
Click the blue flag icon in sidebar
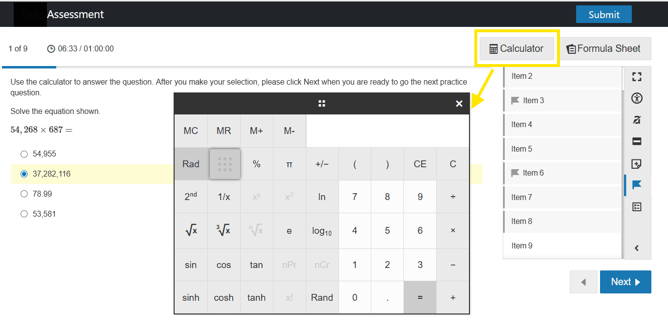(x=637, y=185)
